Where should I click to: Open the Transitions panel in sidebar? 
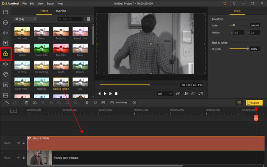[x=5, y=64]
